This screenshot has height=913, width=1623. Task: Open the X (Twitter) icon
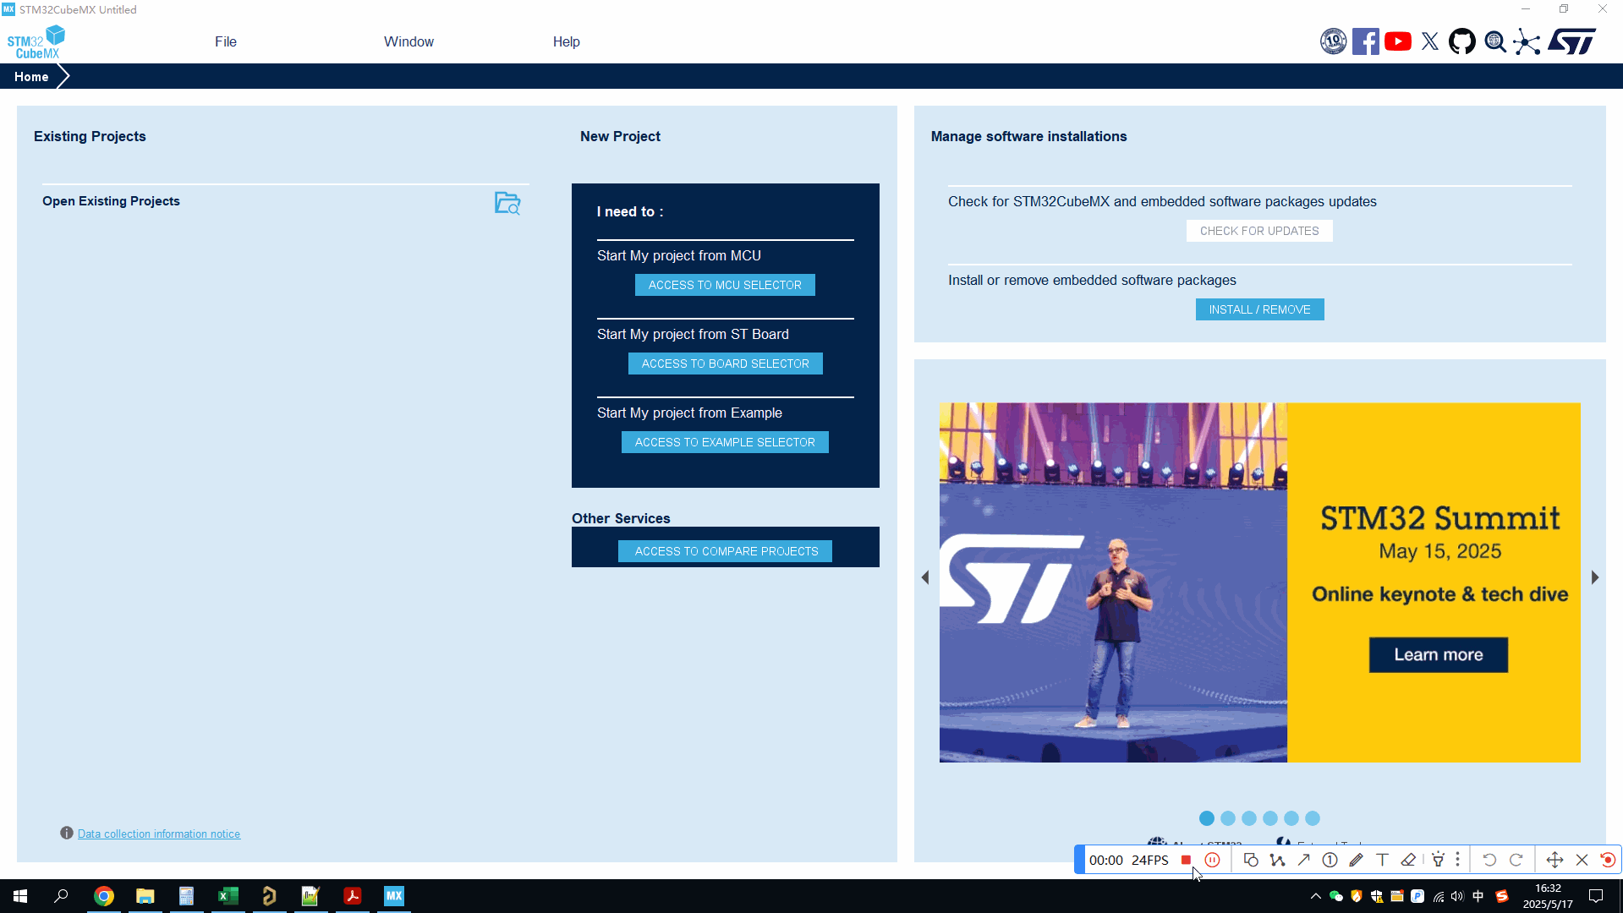1430,41
